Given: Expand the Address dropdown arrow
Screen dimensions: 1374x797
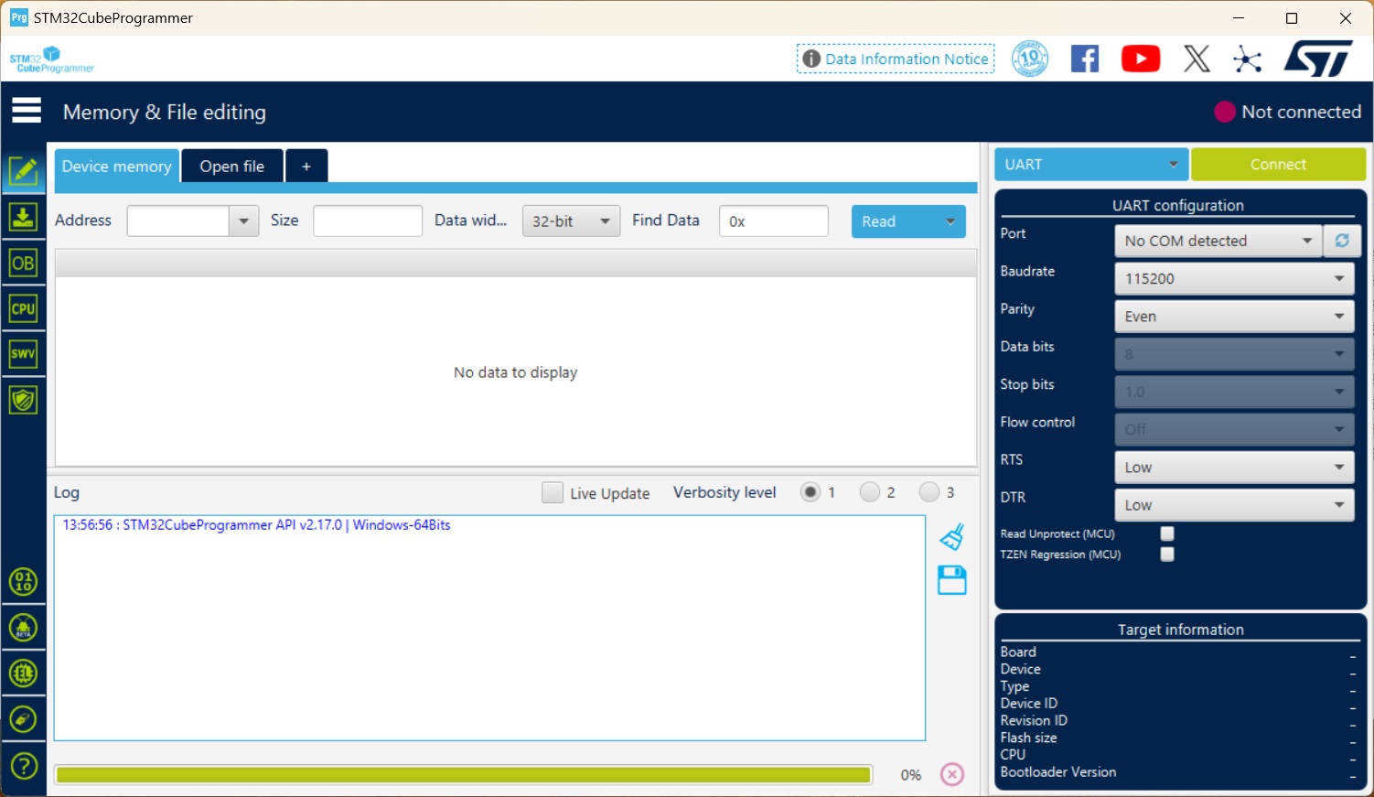Looking at the screenshot, I should (x=243, y=221).
